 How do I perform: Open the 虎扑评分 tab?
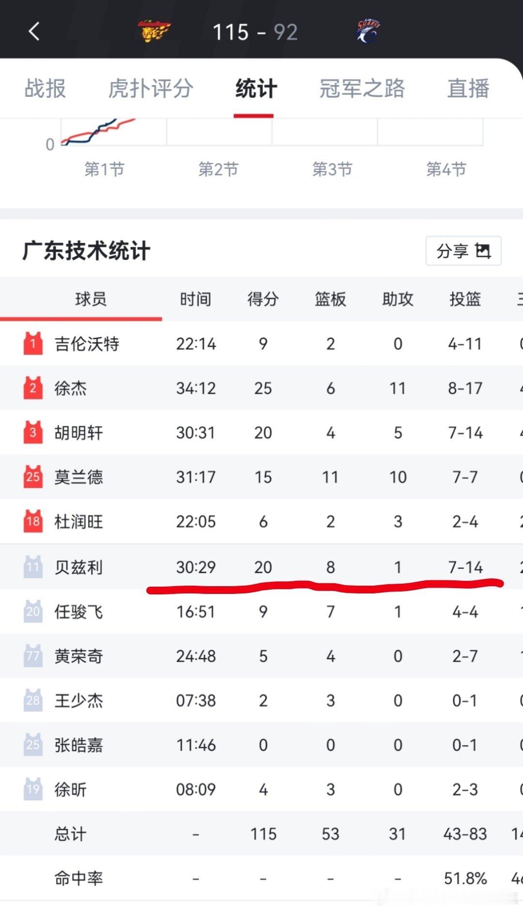(151, 89)
